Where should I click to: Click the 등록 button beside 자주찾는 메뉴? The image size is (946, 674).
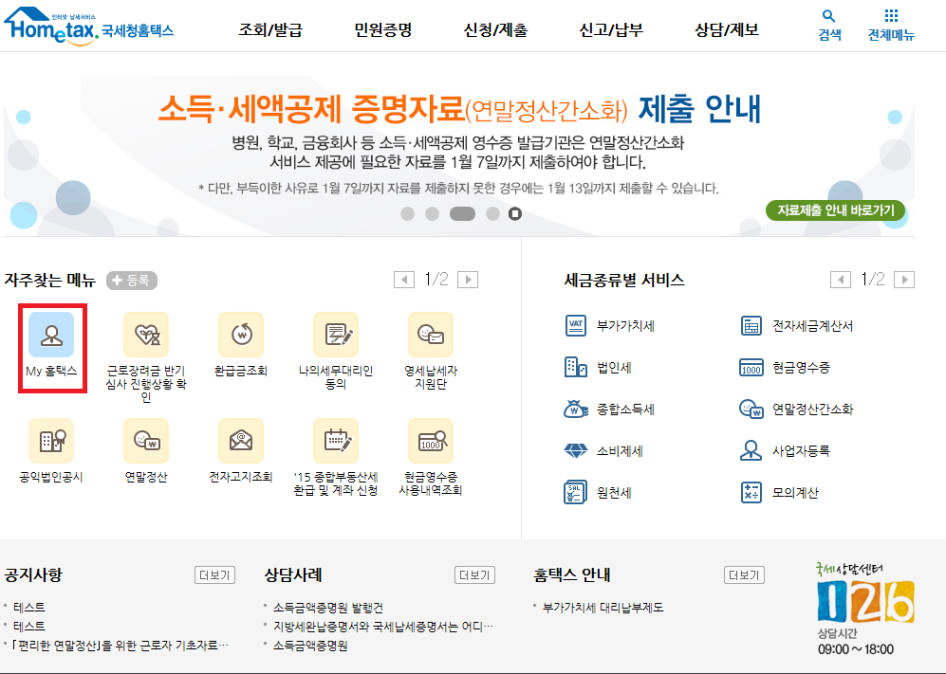132,281
